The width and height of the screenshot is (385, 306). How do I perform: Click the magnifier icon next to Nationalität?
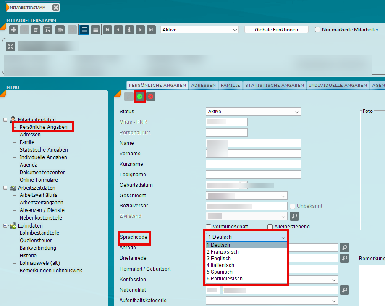click(345, 290)
